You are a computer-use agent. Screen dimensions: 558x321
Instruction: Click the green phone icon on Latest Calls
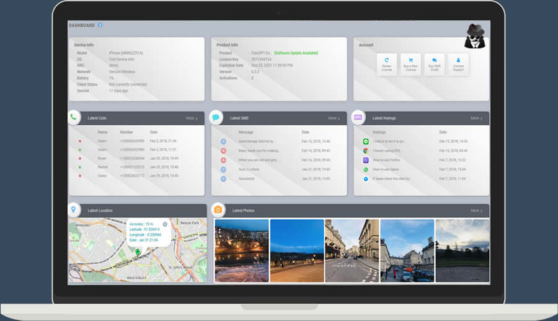(x=74, y=117)
